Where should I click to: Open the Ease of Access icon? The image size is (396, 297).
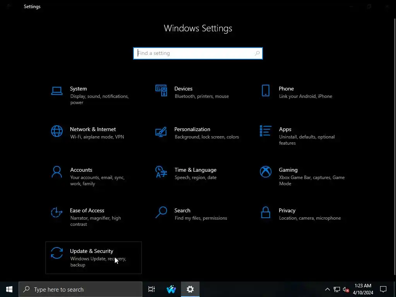(x=56, y=212)
